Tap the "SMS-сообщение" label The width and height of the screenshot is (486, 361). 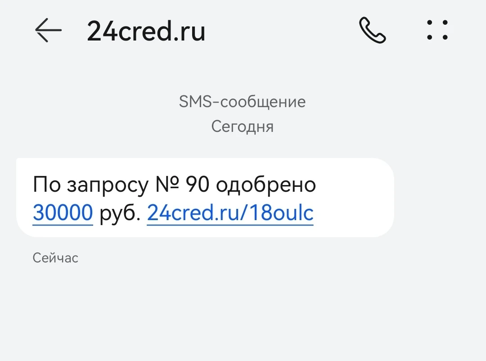[x=242, y=102]
